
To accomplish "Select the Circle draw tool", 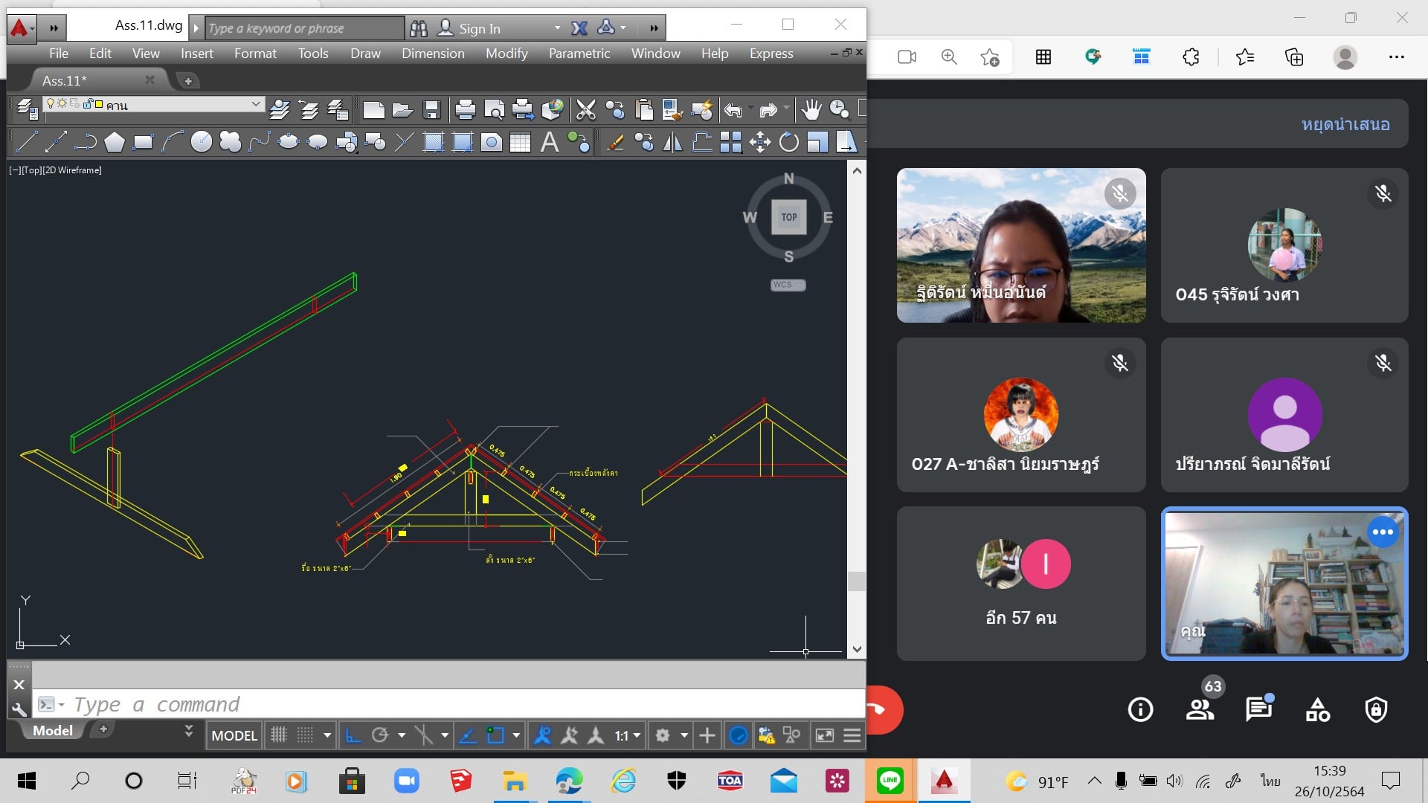I will click(201, 141).
